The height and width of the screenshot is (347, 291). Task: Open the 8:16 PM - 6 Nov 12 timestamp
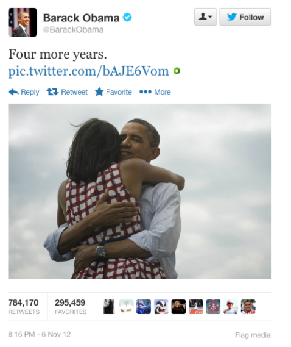click(40, 334)
